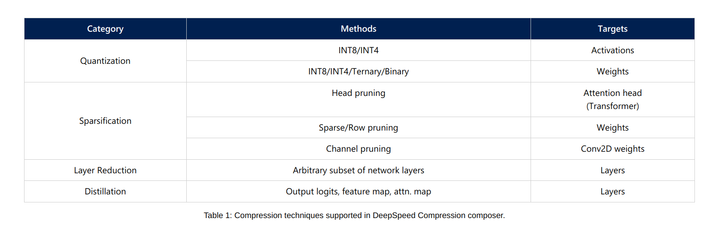Viewport: 727px width, 232px height.
Task: Select the Sparse/Row pruning cell
Action: [x=358, y=128]
